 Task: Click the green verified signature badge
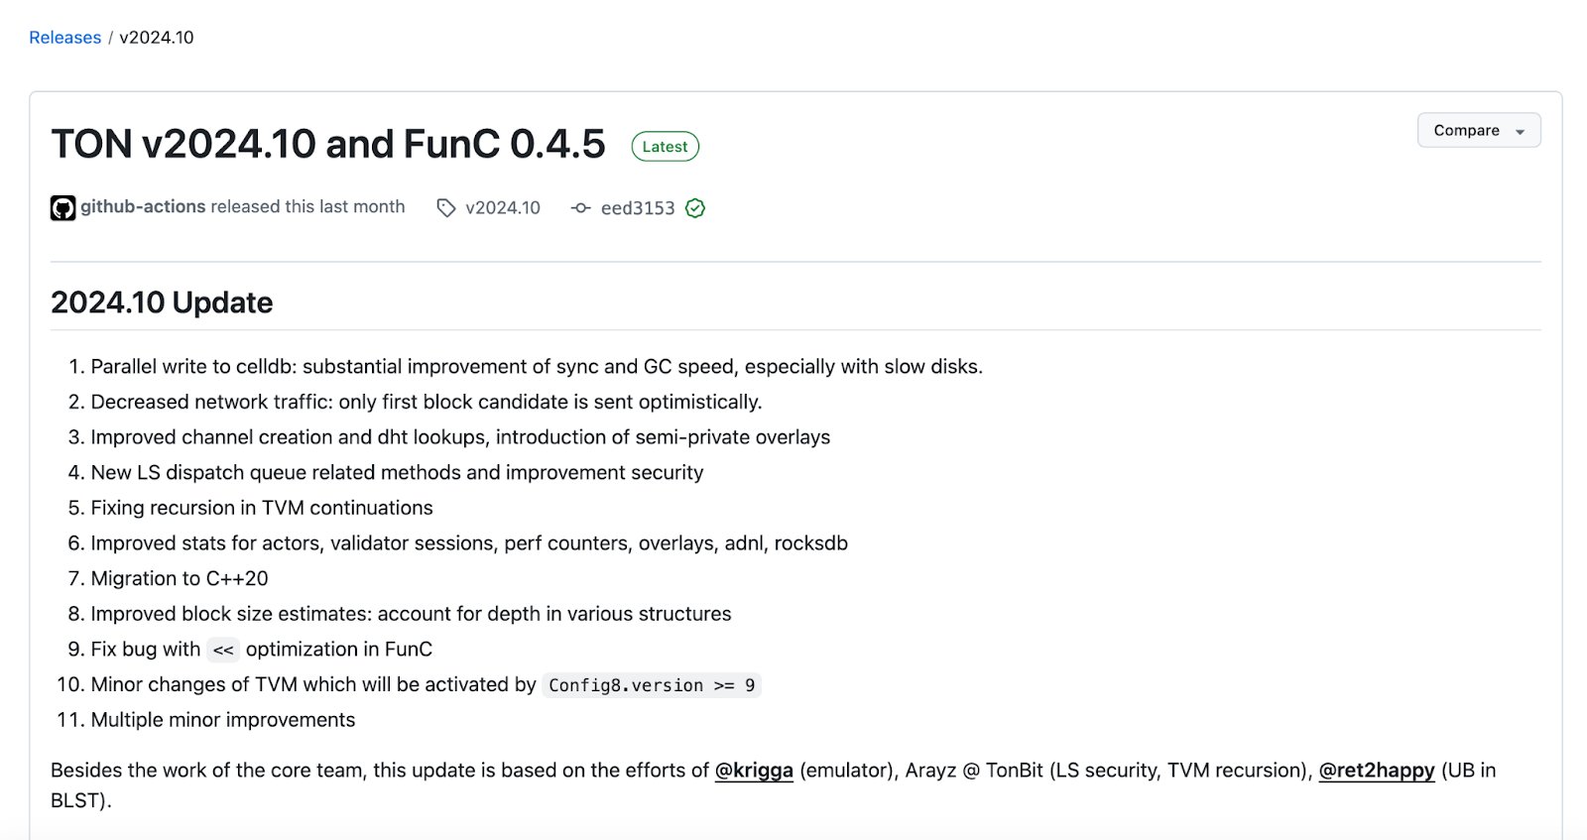point(695,207)
